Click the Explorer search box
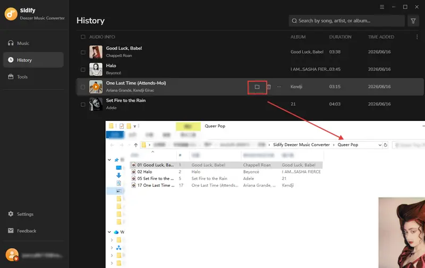This screenshot has height=268, width=425. tap(409, 145)
